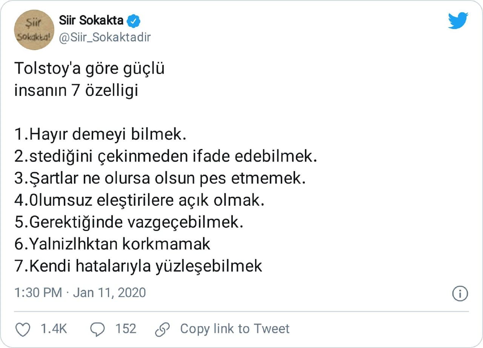This screenshot has width=483, height=348.
Task: Click the line "6.Yalnızlıktan korkmamak"
Action: pos(112,244)
